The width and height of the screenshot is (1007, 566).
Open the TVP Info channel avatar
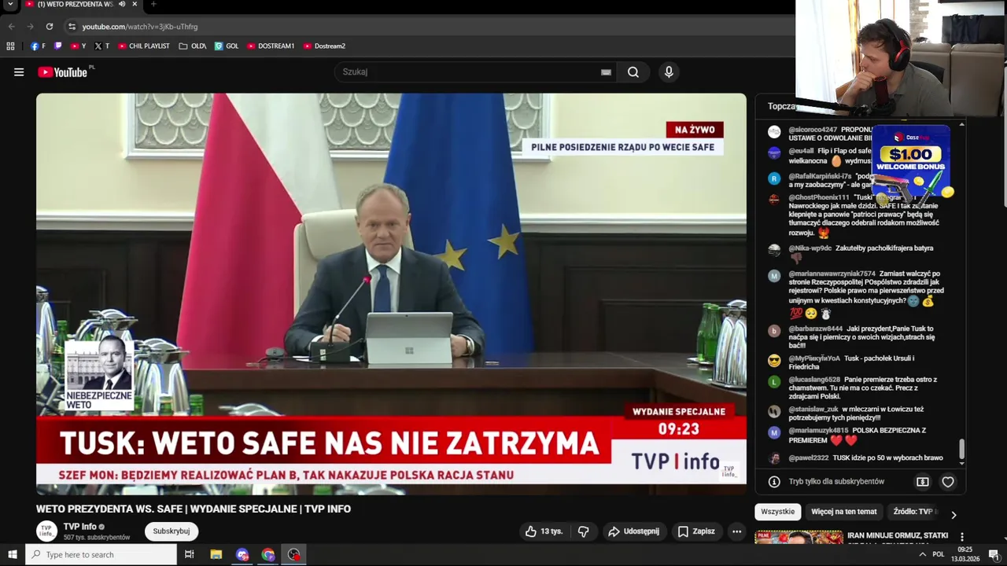click(47, 531)
